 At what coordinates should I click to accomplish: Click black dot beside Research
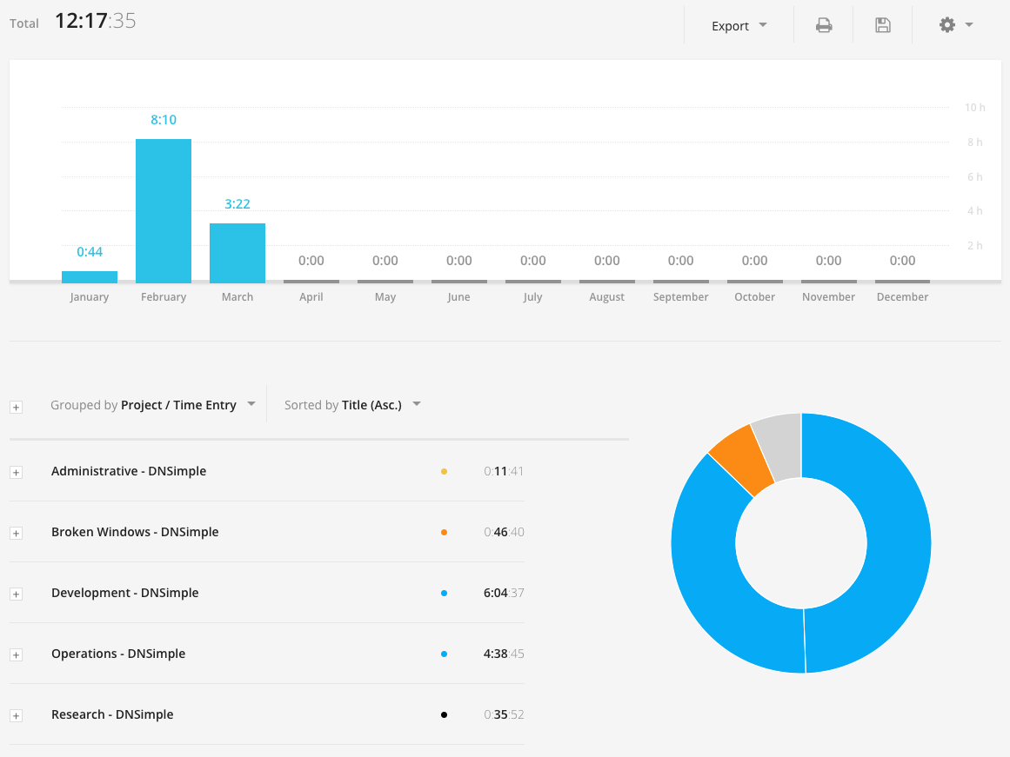(444, 715)
